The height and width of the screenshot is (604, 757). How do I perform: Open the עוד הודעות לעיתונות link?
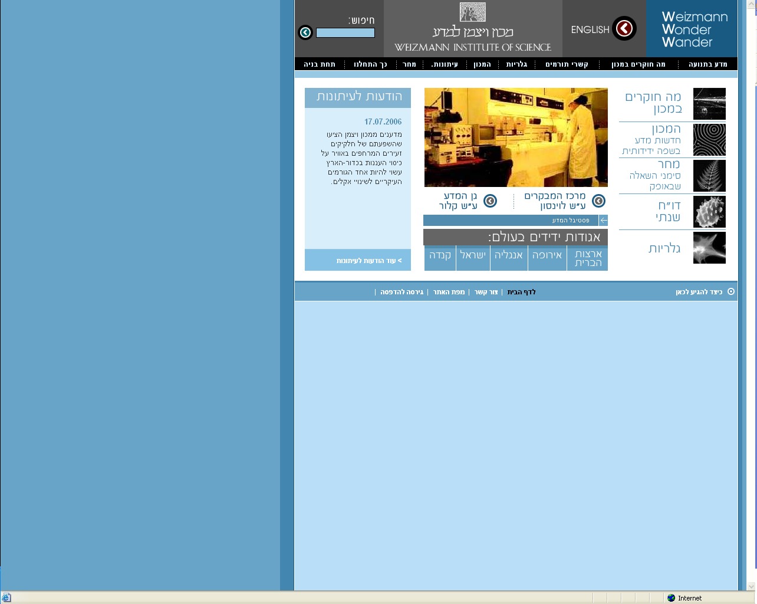368,261
